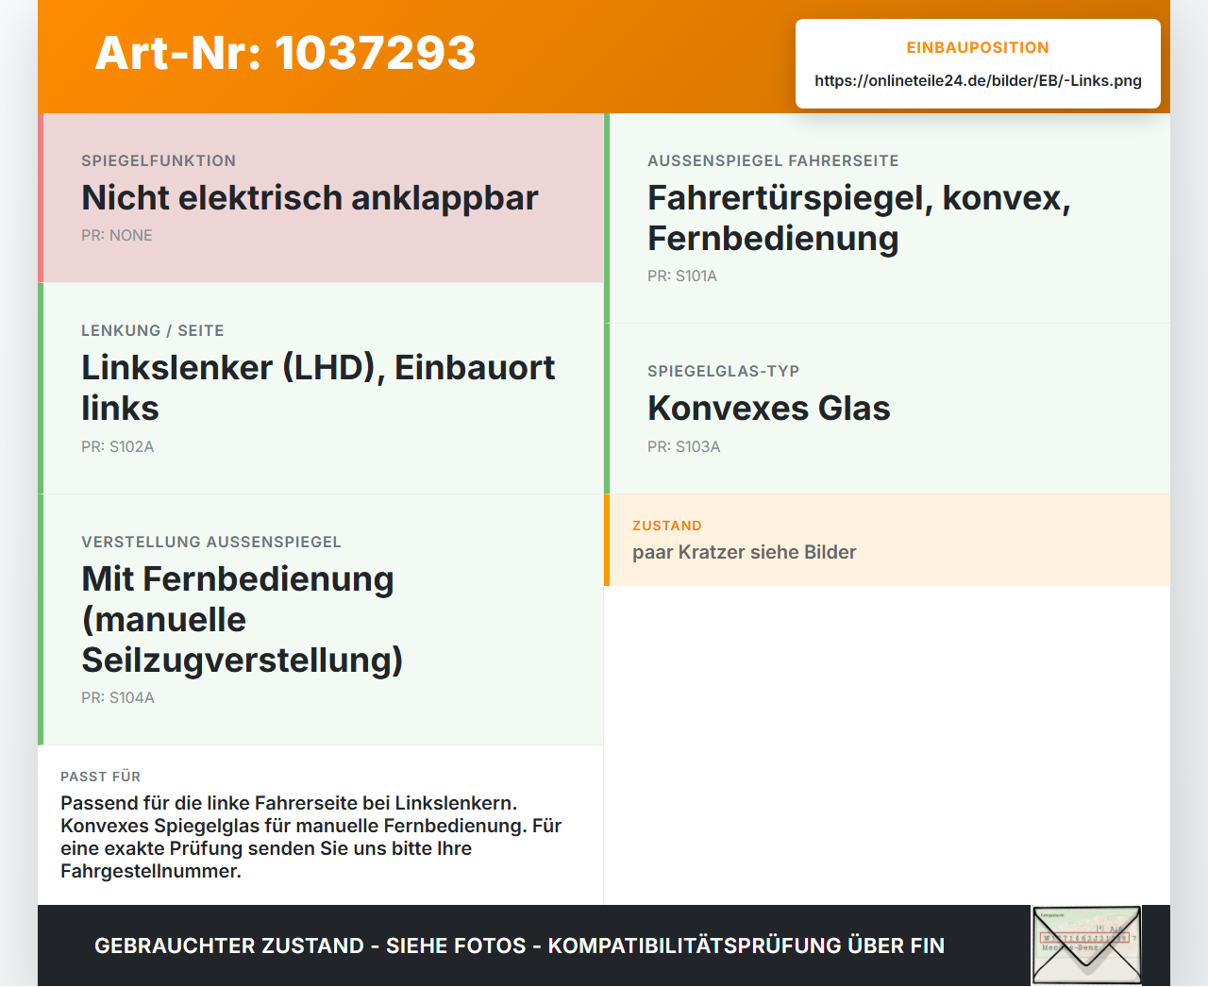1208x987 pixels.
Task: Click 'AUSSENSPIEGEL FAHRERSEITE' label
Action: [x=773, y=160]
